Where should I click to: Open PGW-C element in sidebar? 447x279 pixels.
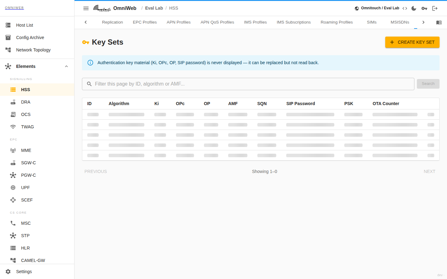click(37, 175)
